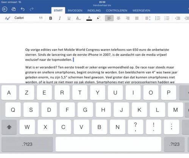Viewport: 189px width, 158px height.
Task: Switch to the INVOEGEN tab
Action: point(75,11)
